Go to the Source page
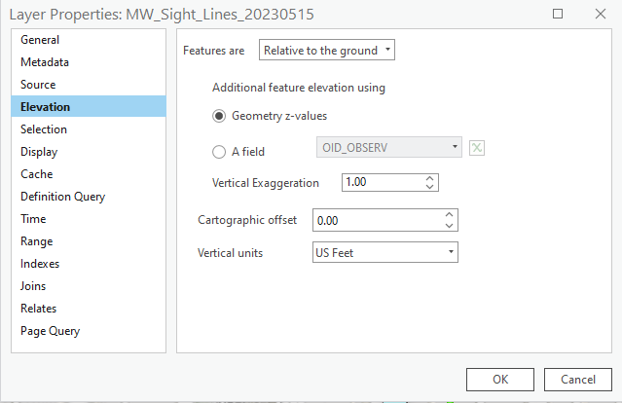Screen dimensions: 622x403 coord(38,85)
